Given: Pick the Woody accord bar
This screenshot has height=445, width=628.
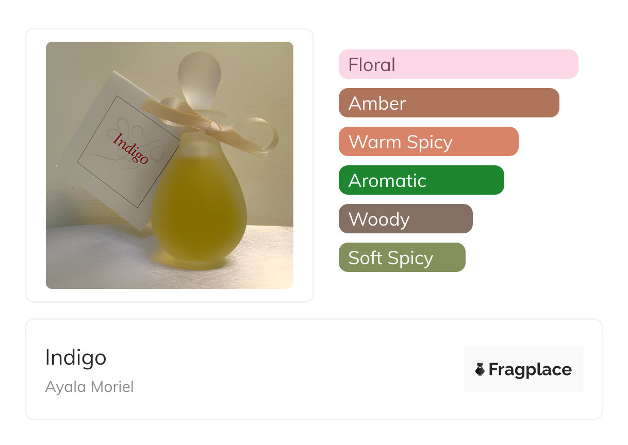Looking at the screenshot, I should click(x=405, y=219).
